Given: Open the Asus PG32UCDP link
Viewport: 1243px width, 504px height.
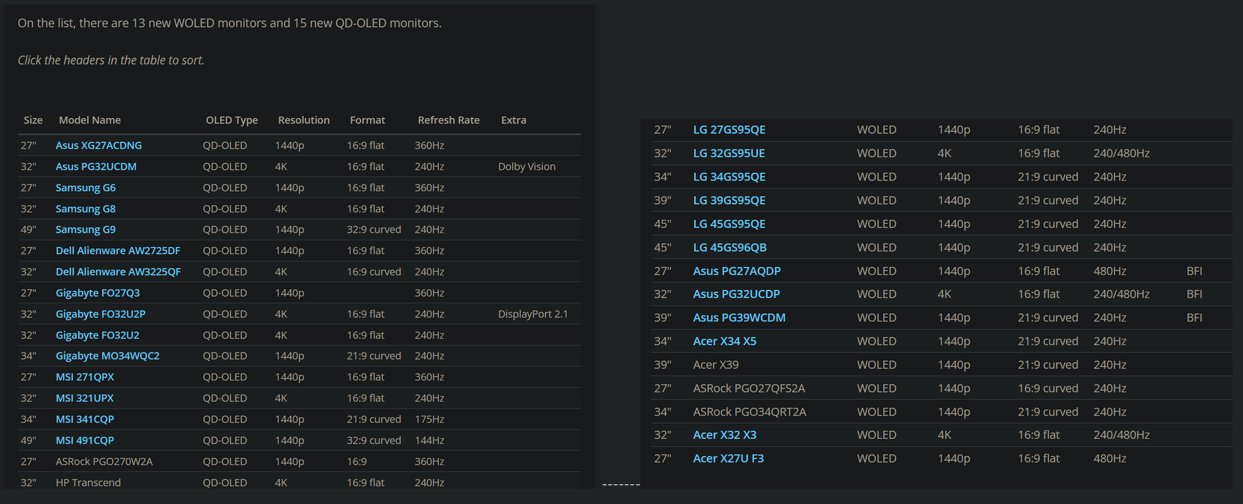Looking at the screenshot, I should point(736,294).
